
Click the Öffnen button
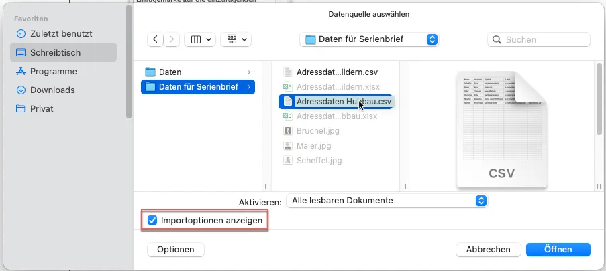pyautogui.click(x=558, y=249)
